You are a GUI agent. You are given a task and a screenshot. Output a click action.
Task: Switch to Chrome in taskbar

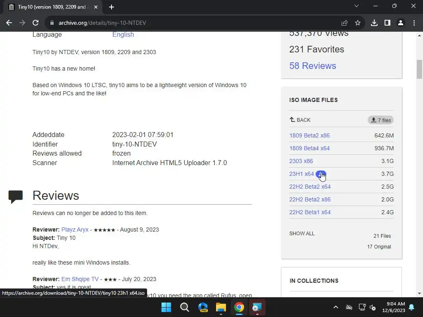coord(239,307)
